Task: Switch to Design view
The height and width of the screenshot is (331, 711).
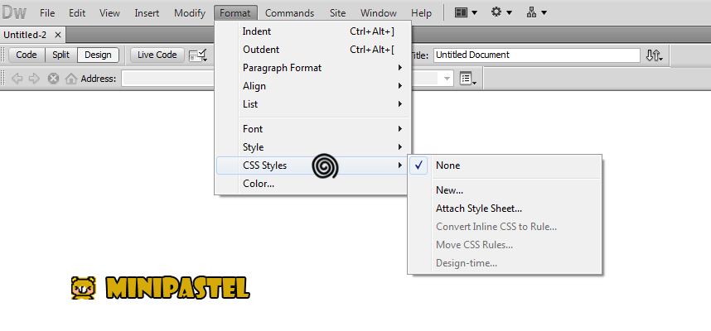Action: 98,55
